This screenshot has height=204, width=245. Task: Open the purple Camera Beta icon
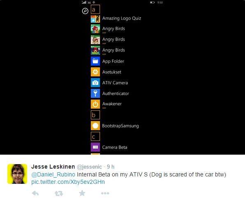[x=95, y=147]
